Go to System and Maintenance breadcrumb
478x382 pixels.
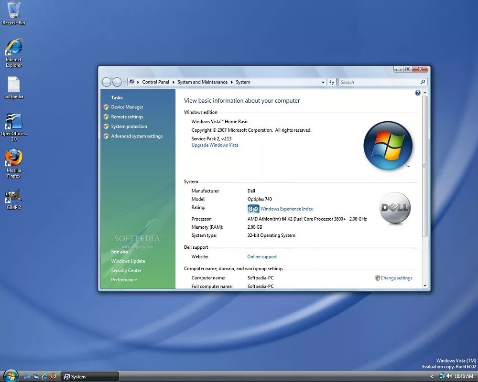click(202, 82)
